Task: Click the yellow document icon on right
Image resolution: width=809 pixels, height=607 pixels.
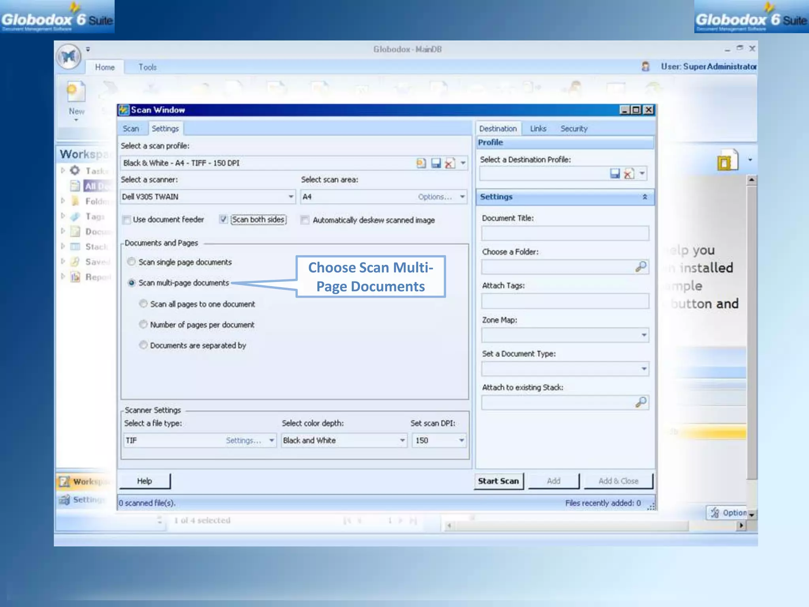Action: click(x=727, y=160)
